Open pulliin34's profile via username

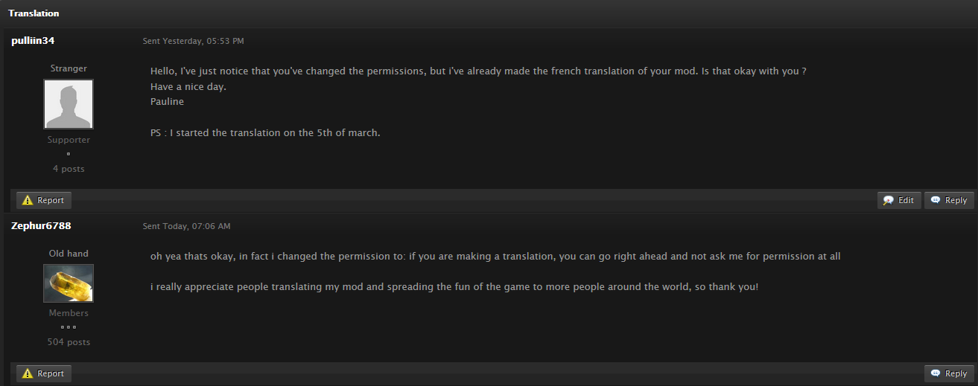coord(33,40)
